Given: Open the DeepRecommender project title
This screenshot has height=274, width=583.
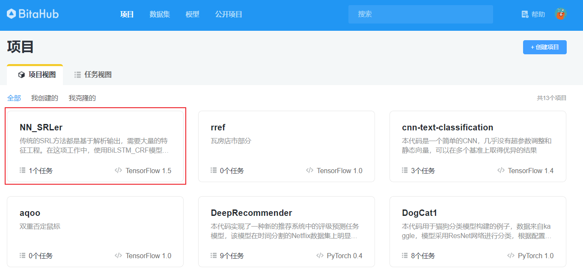Looking at the screenshot, I should click(x=251, y=213).
